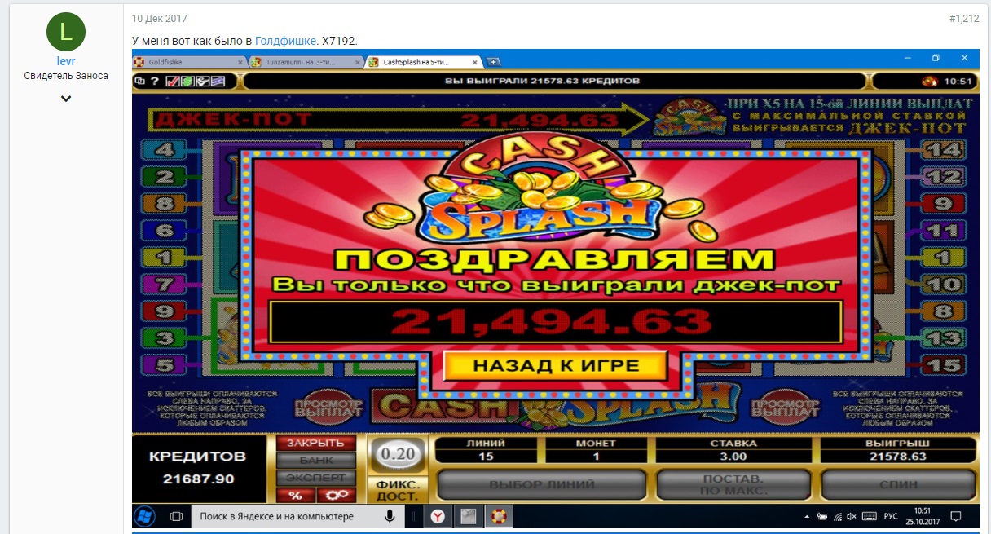The image size is (991, 534).
Task: Click the ВЫБОР ЛИНИЙ button
Action: [542, 485]
